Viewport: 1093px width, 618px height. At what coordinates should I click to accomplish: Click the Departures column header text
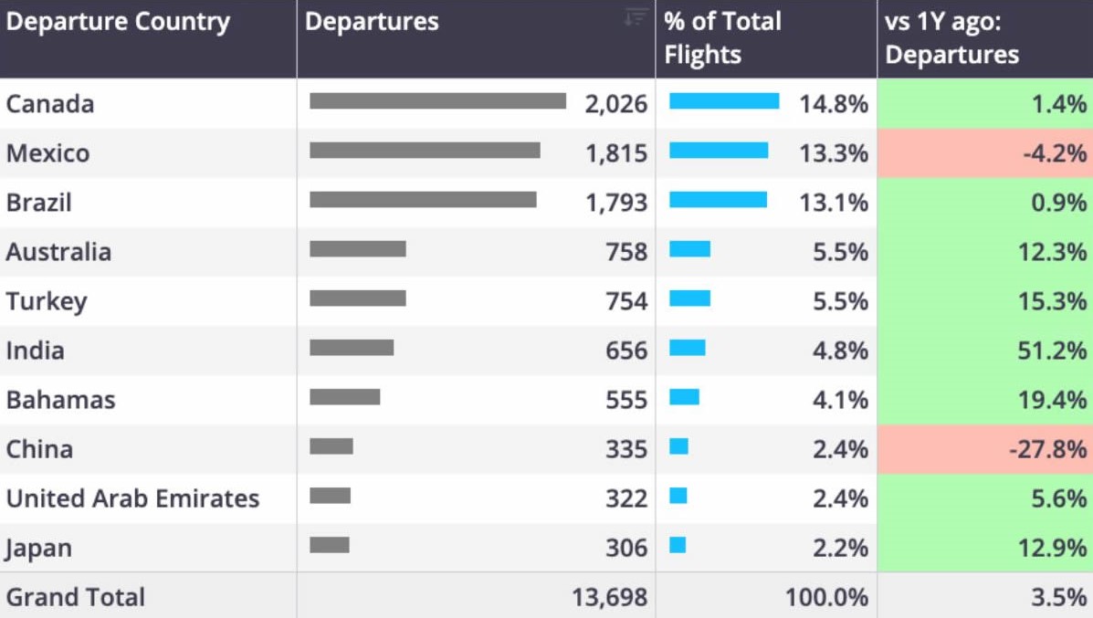click(x=372, y=22)
